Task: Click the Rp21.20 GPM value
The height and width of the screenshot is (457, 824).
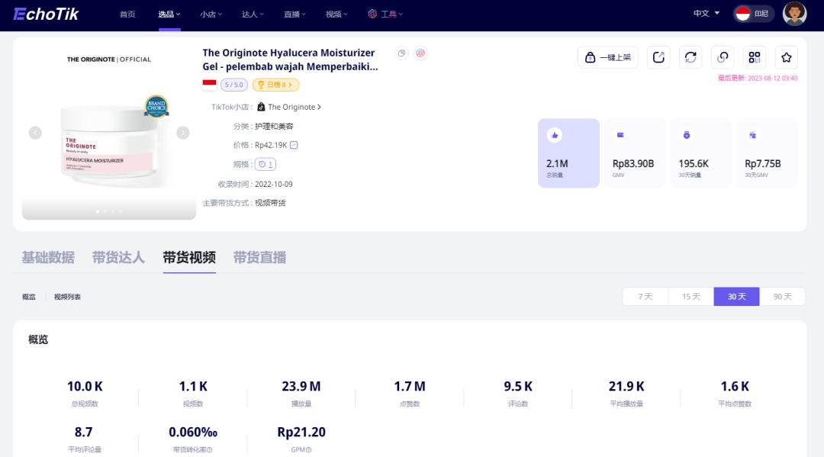Action: click(x=301, y=433)
